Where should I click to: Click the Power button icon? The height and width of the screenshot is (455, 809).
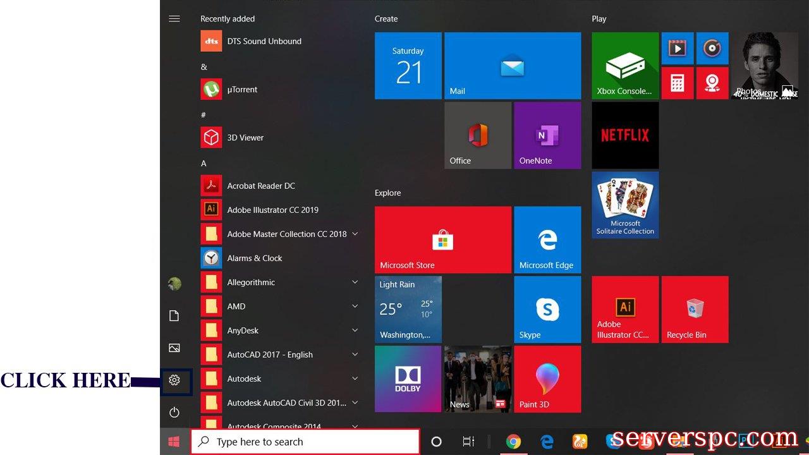174,413
